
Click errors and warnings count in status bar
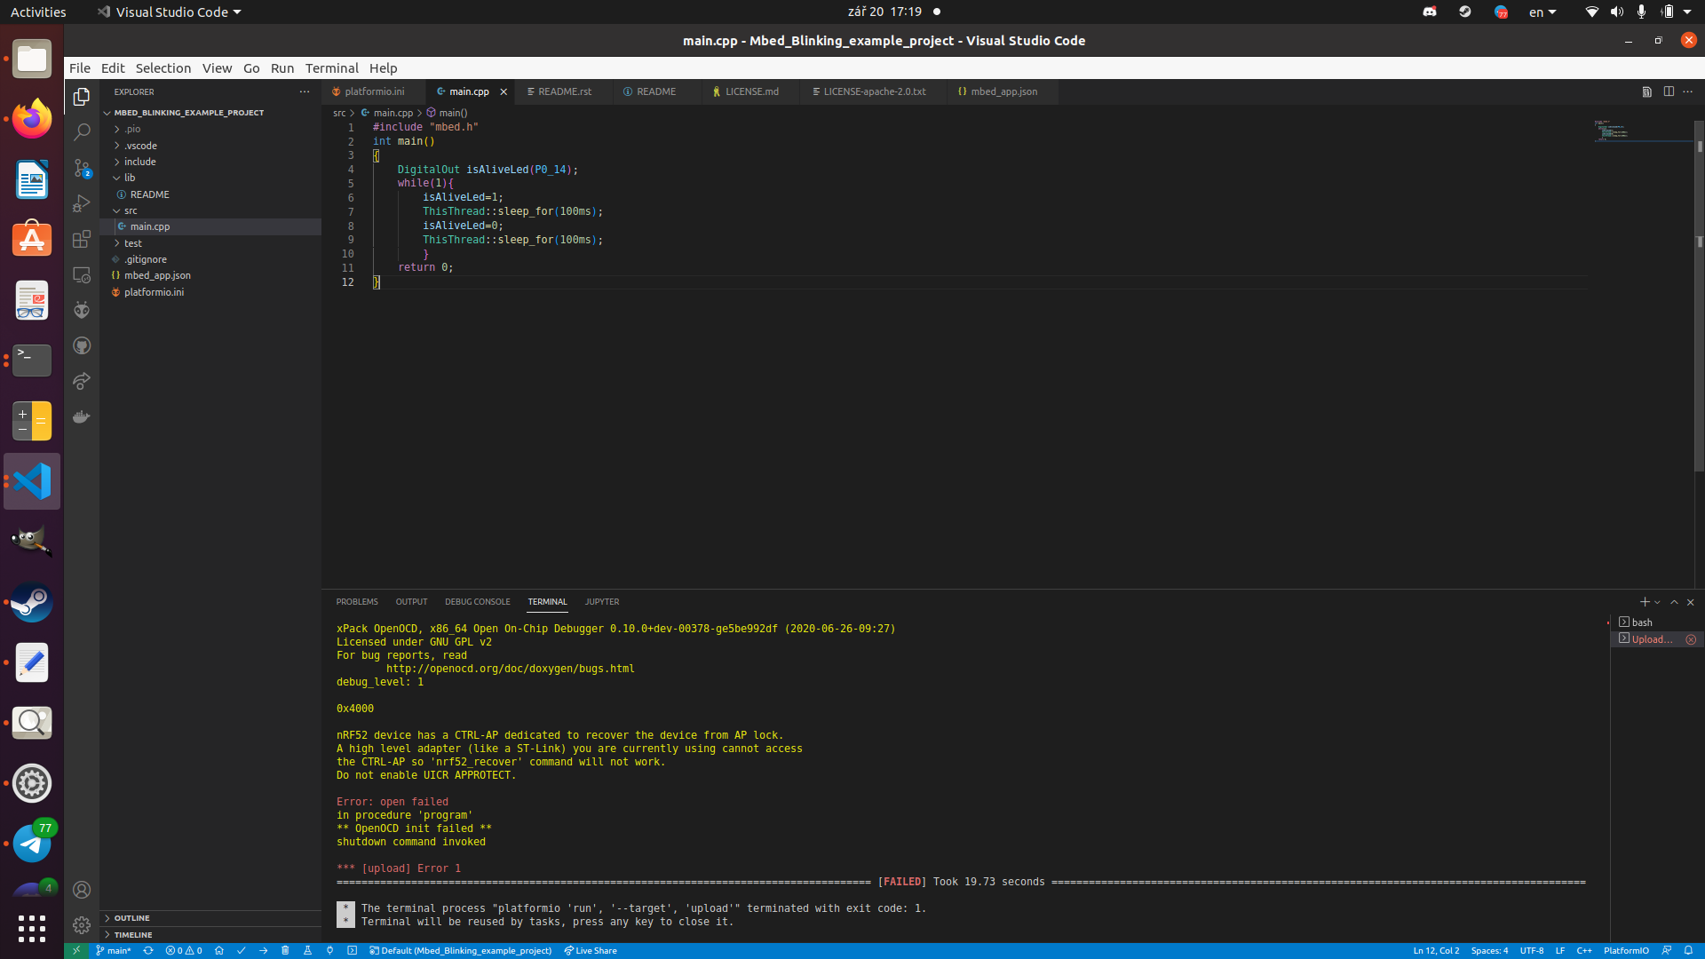coord(184,950)
